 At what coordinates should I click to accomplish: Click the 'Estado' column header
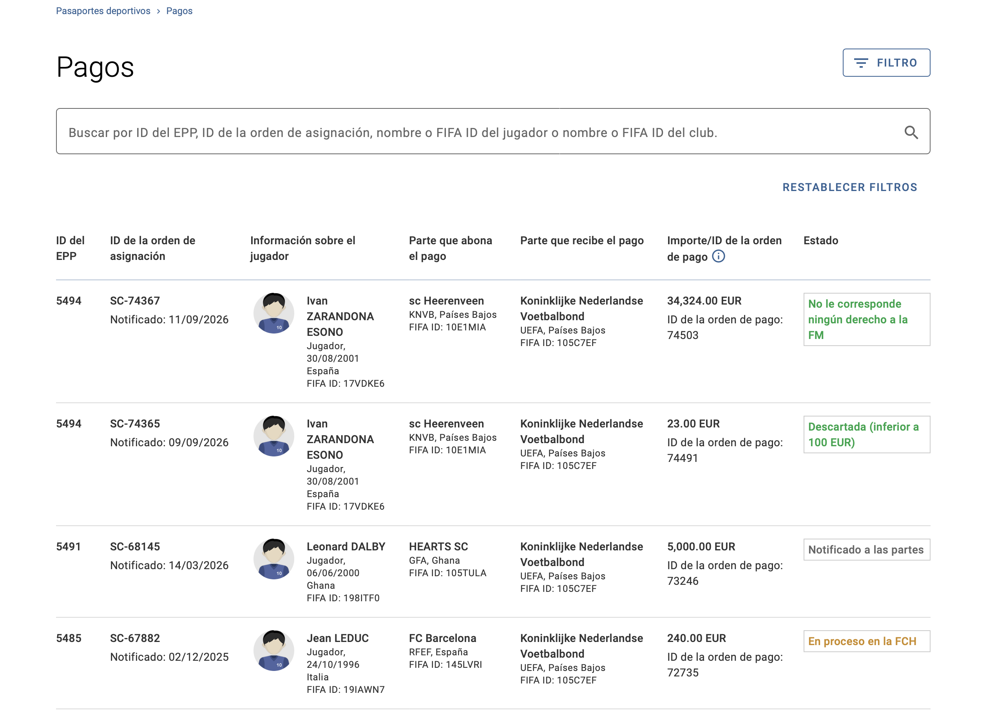click(820, 241)
